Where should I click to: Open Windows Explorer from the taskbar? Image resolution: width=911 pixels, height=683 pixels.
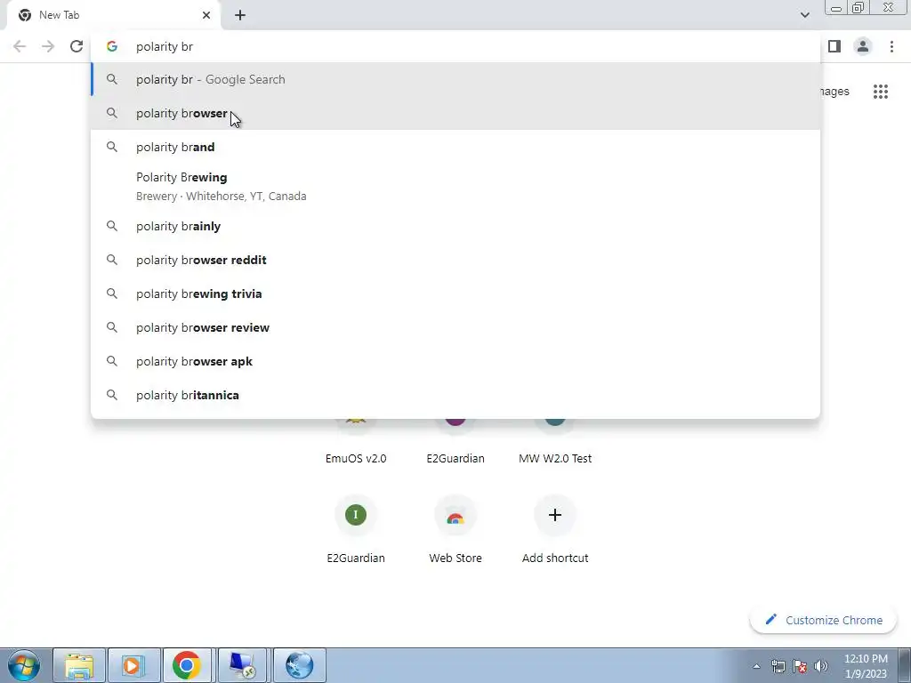tap(79, 665)
